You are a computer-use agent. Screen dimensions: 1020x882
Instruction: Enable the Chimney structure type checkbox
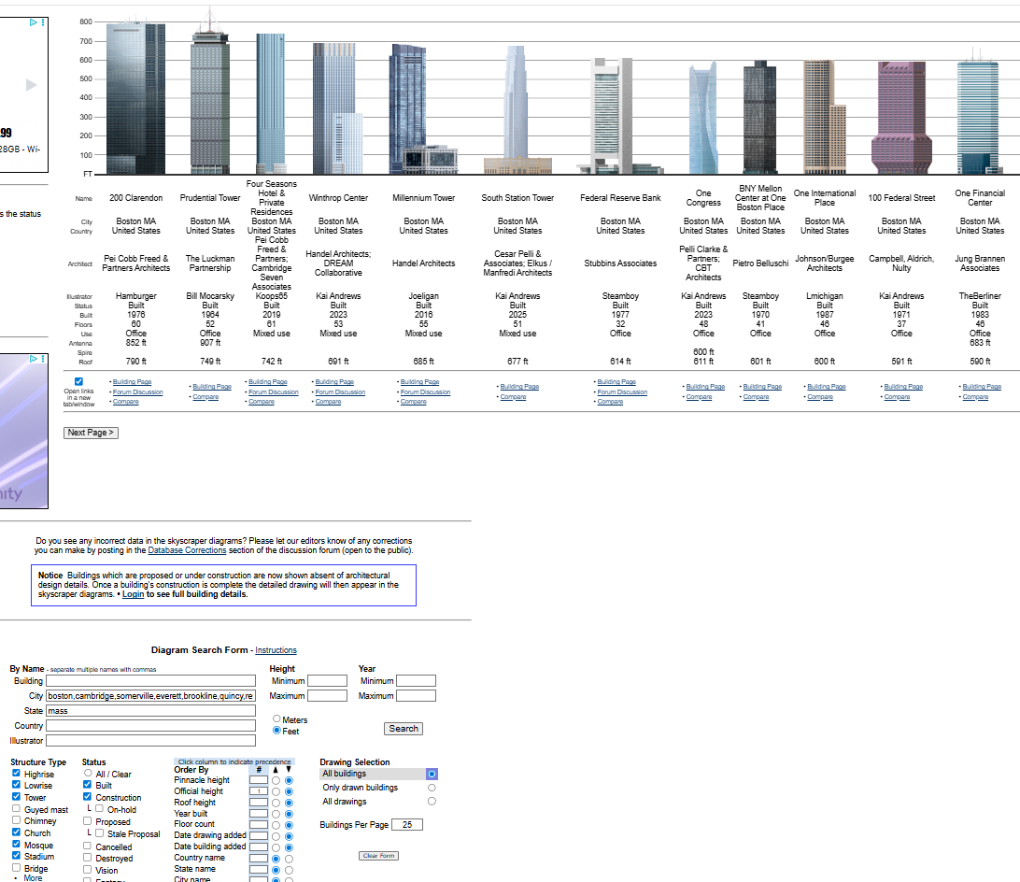17,821
